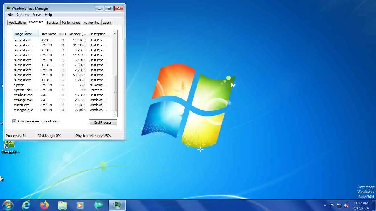Click the CPU Usage: 0% status
This screenshot has height=211, width=376.
click(49, 136)
